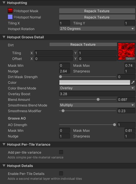Enable Add per-tile variance checkbox

(x=61, y=152)
